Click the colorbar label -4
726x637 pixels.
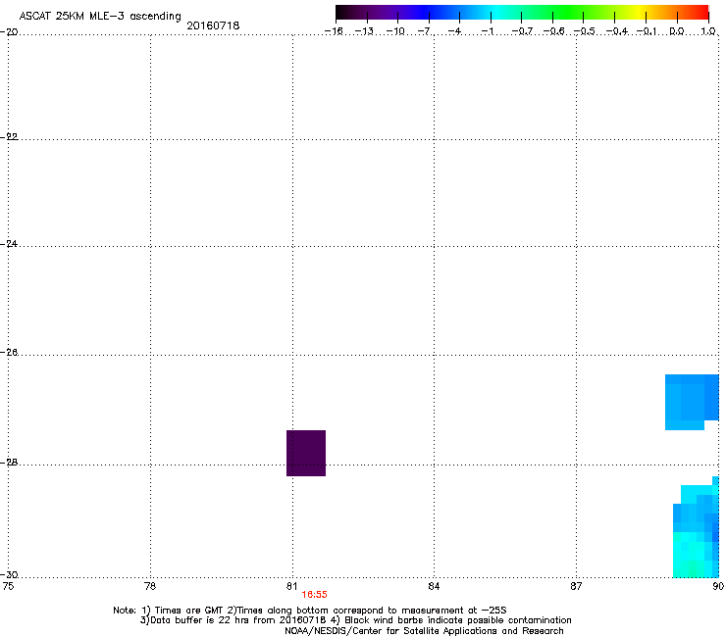455,31
